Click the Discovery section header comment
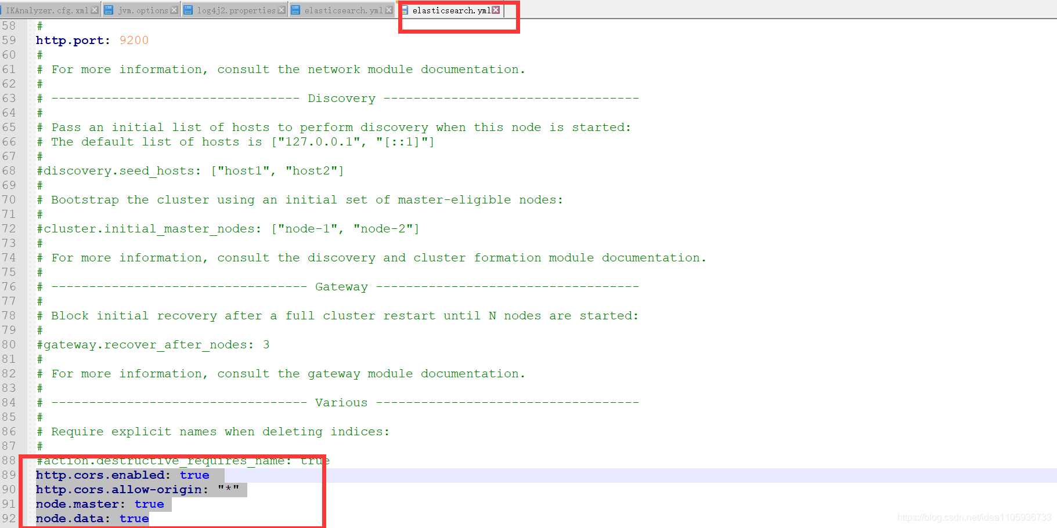The width and height of the screenshot is (1057, 528). [x=338, y=98]
